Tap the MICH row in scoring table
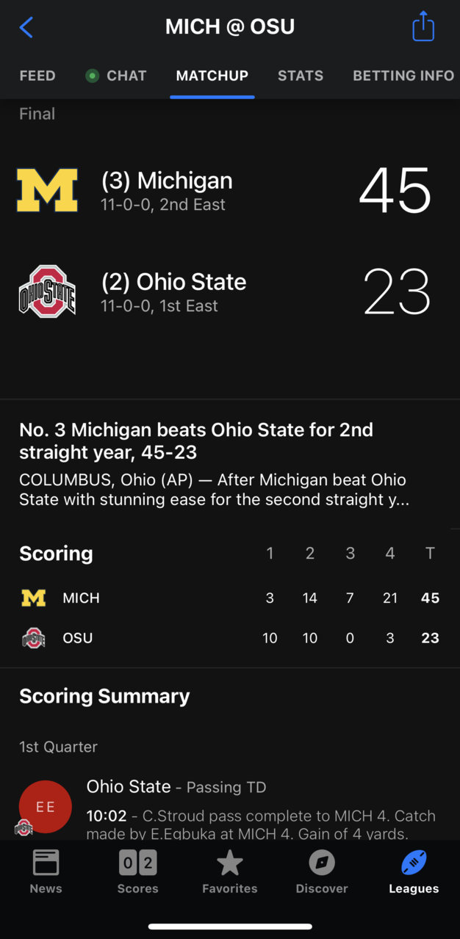Image resolution: width=460 pixels, height=939 pixels. click(230, 598)
